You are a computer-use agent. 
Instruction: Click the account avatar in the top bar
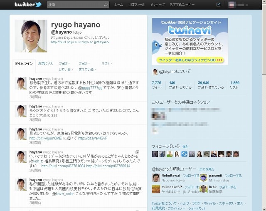(x=231, y=5)
